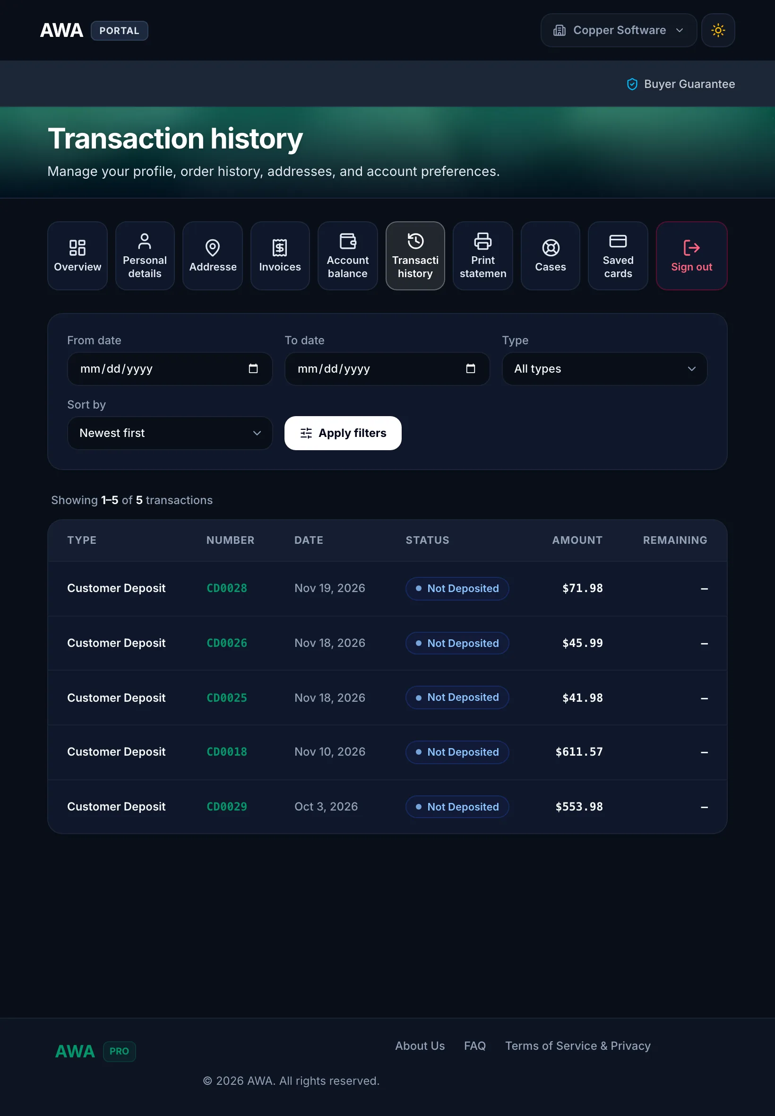
Task: Click the Not Deposited badge for CD0028
Action: (457, 588)
